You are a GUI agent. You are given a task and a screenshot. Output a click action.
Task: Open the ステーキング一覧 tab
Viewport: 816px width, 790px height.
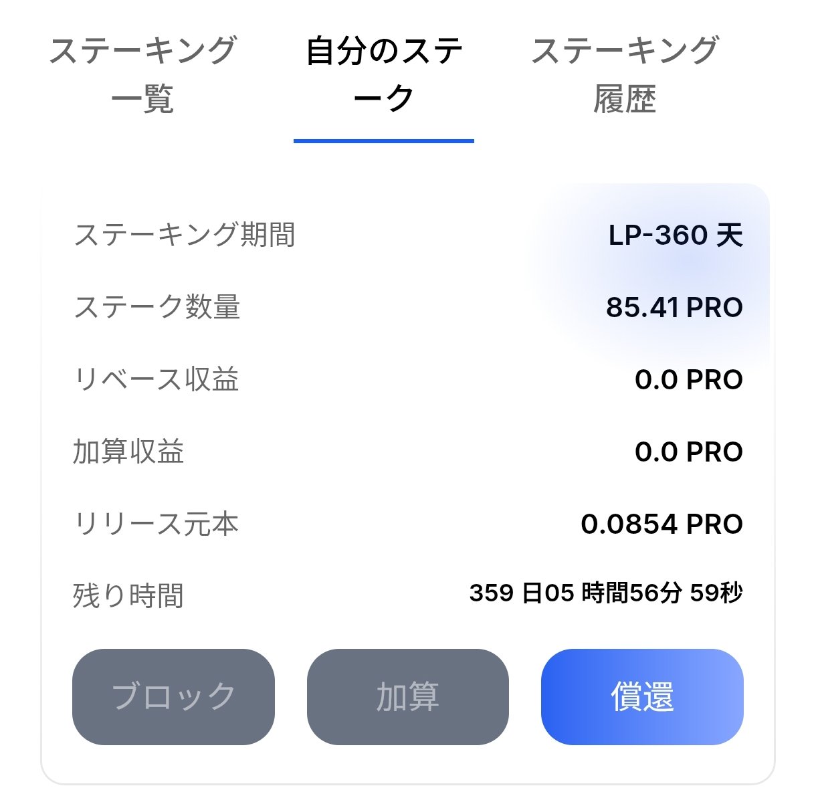(142, 74)
